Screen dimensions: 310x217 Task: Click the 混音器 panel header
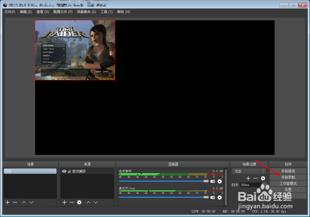pos(173,164)
